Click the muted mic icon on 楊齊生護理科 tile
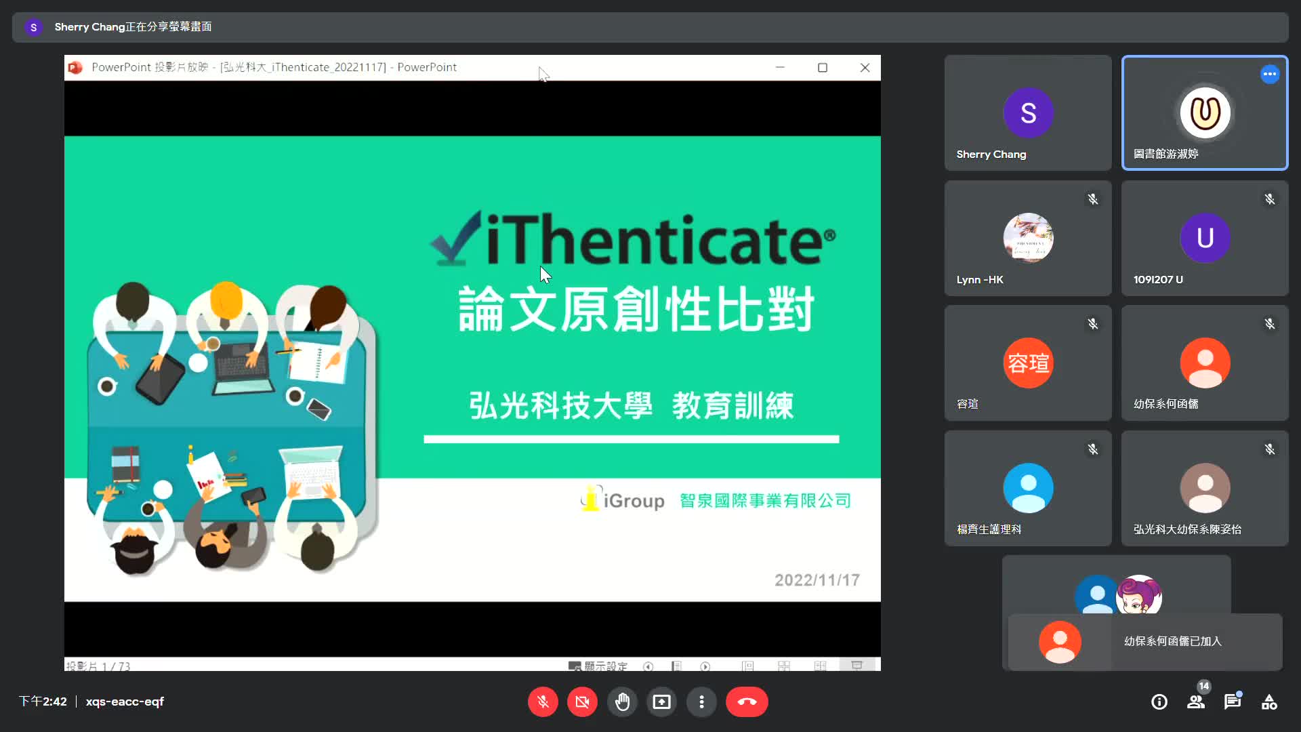The height and width of the screenshot is (732, 1301). tap(1093, 449)
